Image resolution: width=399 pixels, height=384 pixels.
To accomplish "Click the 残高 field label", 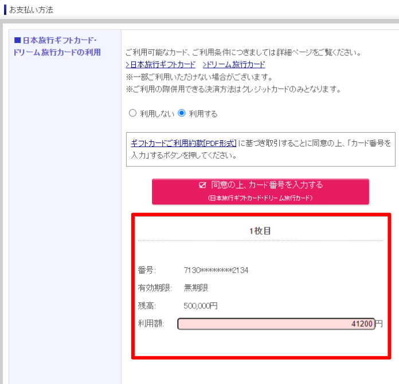I will coord(146,306).
